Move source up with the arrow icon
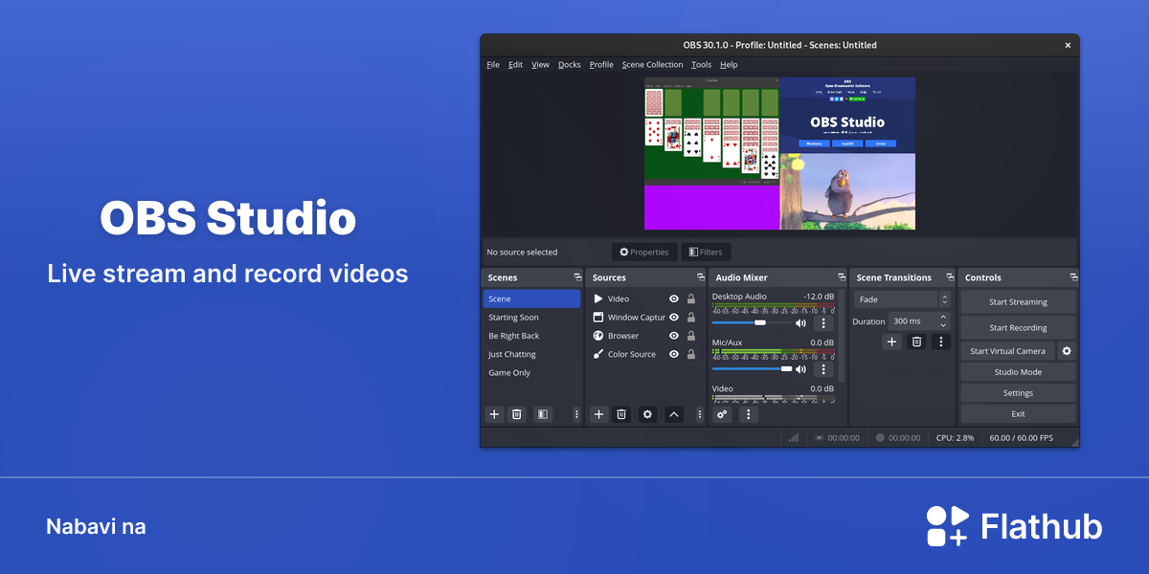This screenshot has width=1149, height=574. pyautogui.click(x=674, y=414)
